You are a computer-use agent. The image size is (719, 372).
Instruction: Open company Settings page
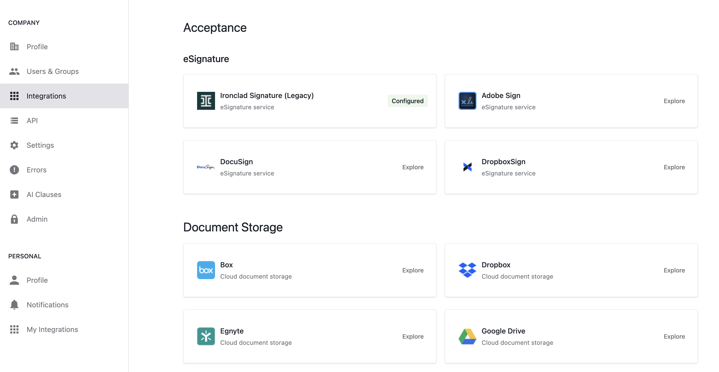pyautogui.click(x=64, y=145)
